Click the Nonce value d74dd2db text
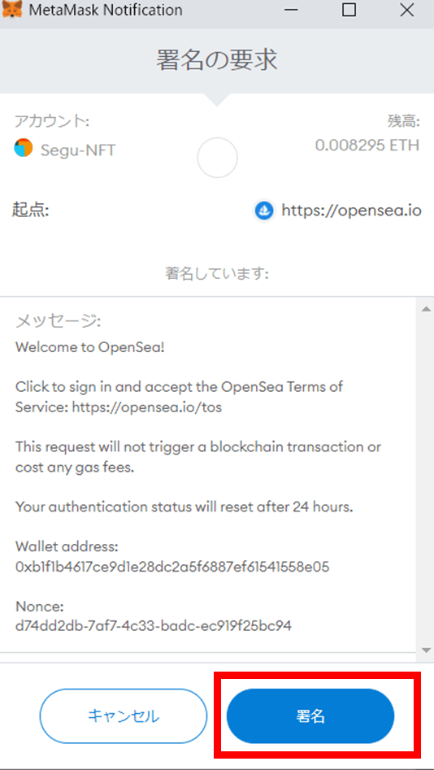 (x=154, y=626)
